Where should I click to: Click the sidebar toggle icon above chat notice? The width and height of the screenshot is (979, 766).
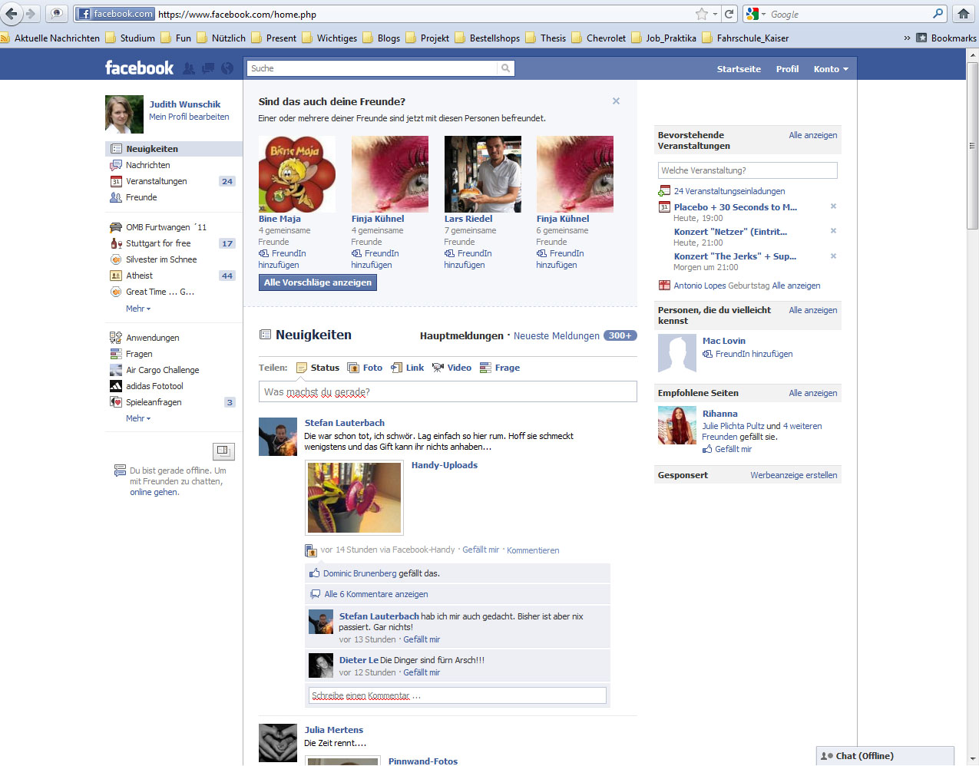coord(223,451)
